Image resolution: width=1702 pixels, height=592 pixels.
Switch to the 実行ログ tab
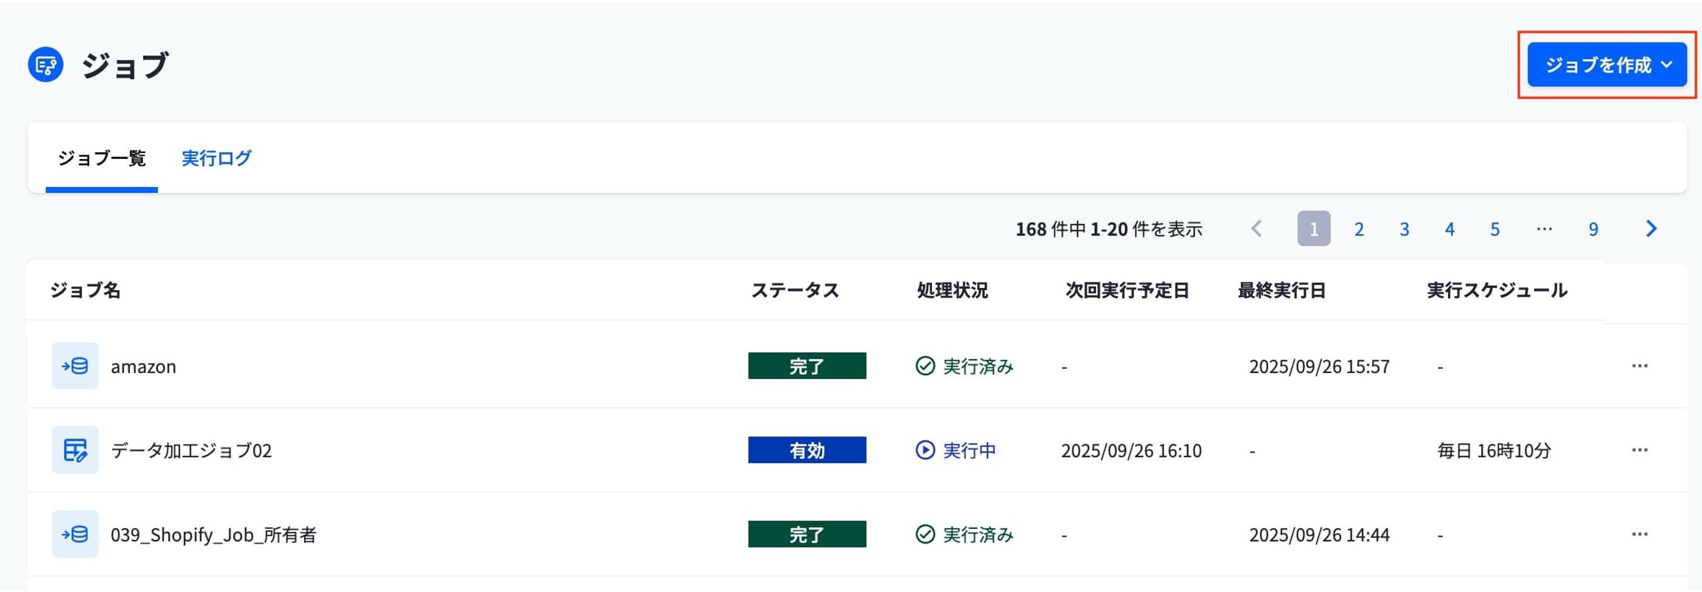pos(216,158)
